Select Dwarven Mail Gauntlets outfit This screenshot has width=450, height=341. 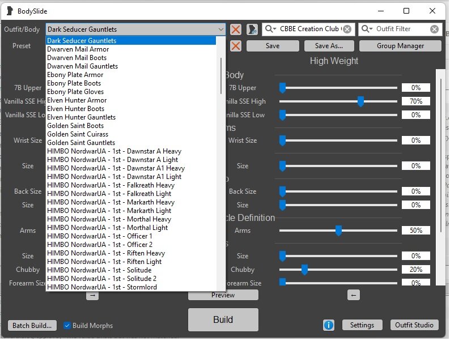131,66
